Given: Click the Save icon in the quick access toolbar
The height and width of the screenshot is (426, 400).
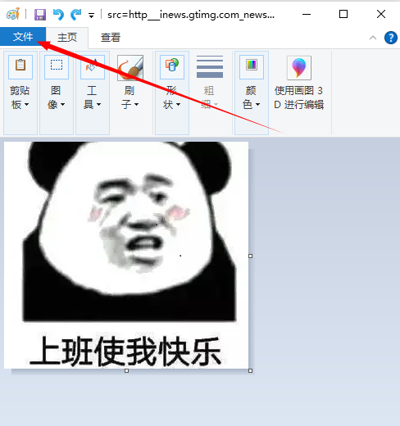Looking at the screenshot, I should 40,15.
